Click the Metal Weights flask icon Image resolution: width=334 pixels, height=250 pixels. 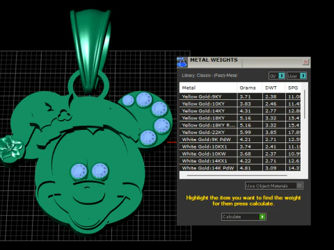pos(182,62)
